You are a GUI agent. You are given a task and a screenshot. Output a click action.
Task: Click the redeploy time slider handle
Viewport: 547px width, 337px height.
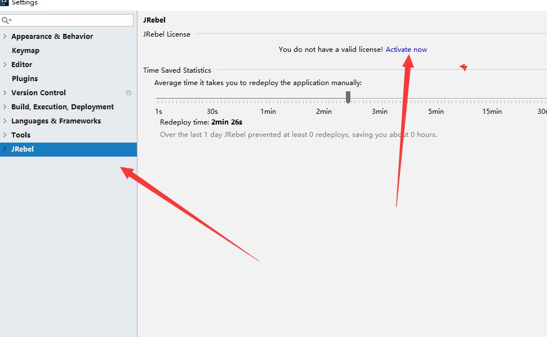[348, 97]
